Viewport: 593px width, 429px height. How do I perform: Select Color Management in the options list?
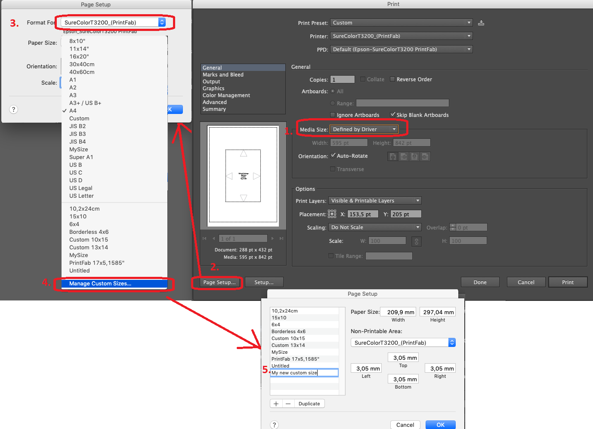click(226, 95)
